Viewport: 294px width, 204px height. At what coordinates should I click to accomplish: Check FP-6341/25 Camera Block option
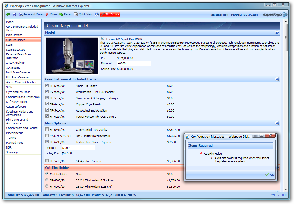click(x=47, y=129)
